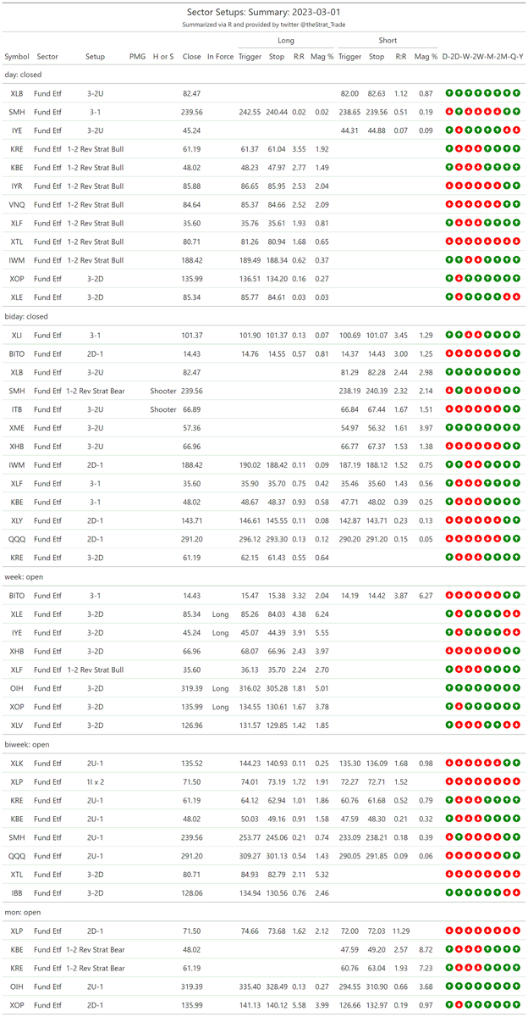
Task: Click the R:R value '11.29' in XLP mon row
Action: (x=399, y=931)
